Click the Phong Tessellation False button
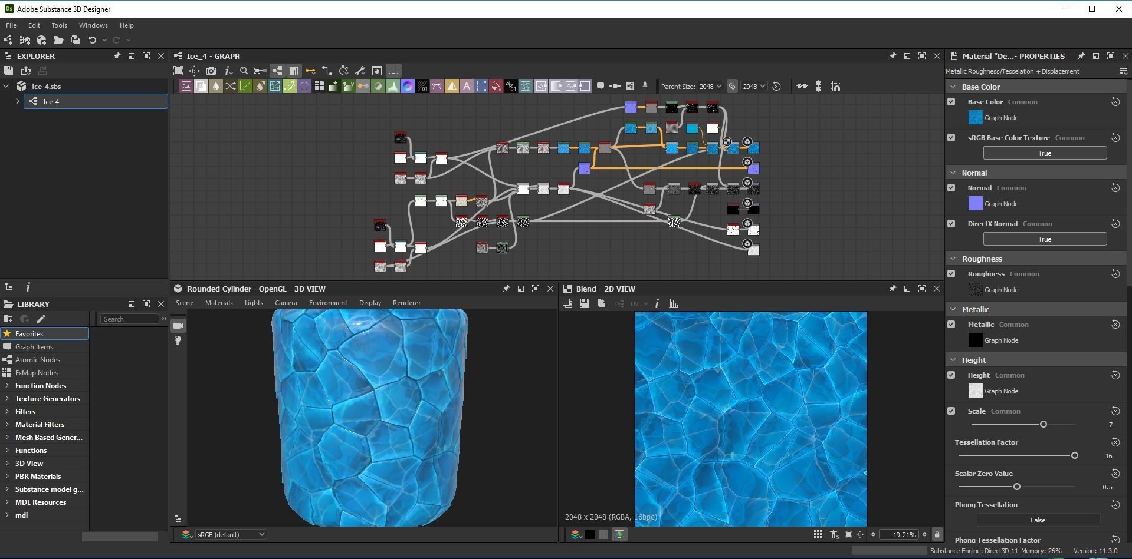Viewport: 1132px width, 559px height. 1038,520
